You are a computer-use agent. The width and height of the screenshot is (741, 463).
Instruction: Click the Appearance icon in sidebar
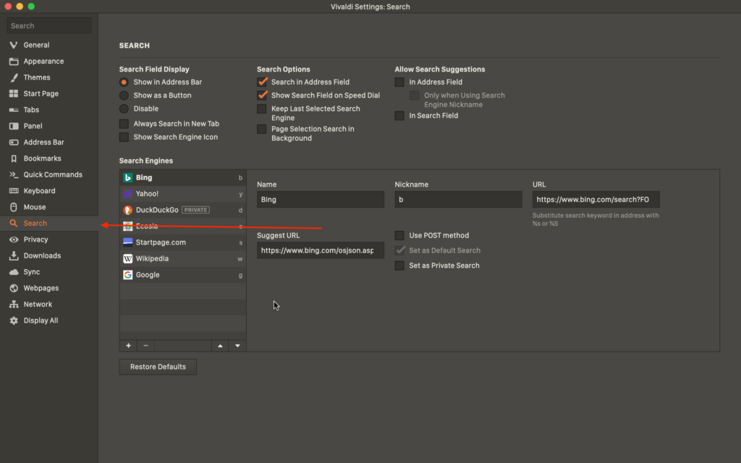pos(14,61)
